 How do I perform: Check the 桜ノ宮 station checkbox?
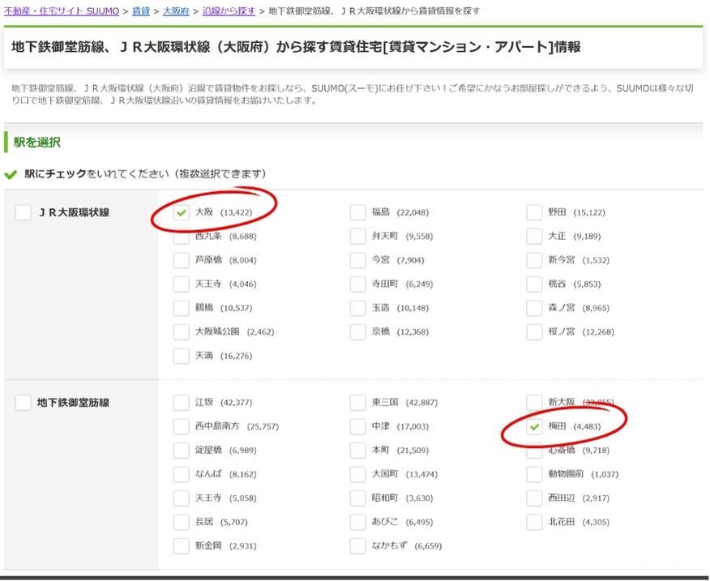coord(534,332)
